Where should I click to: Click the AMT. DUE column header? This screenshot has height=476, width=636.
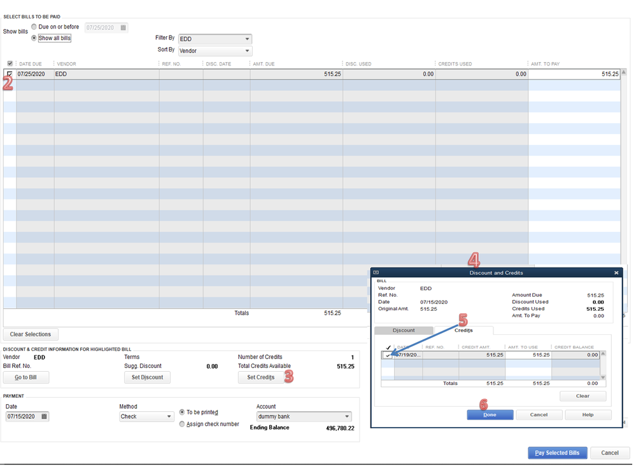[264, 64]
